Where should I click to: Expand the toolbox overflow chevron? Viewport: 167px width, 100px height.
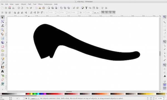[x=3, y=90]
